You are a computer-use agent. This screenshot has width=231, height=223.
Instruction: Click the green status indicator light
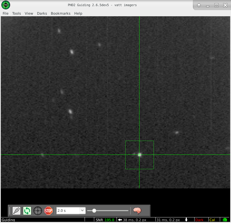(225, 220)
